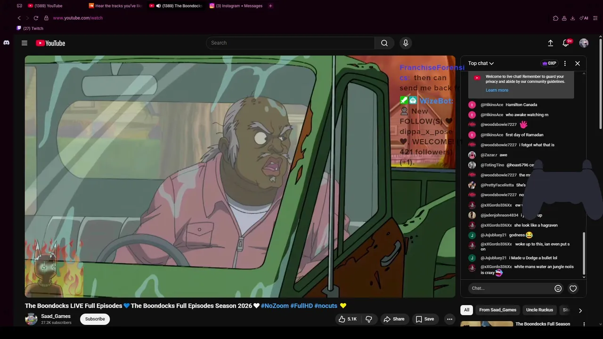Screen dimensions: 603x339
Task: Open the Twitch bookmark
Action: [30, 28]
